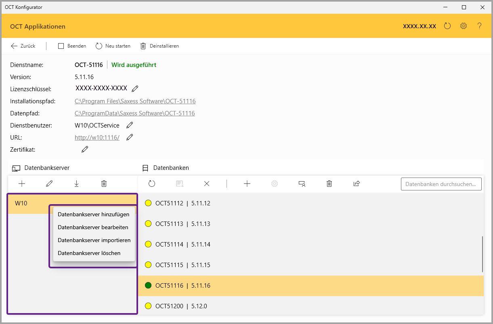Click the trash icon in the Datenbanken toolbar
The height and width of the screenshot is (324, 493).
[x=329, y=184]
